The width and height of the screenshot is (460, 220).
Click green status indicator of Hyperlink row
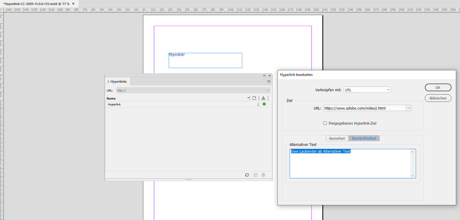point(264,104)
